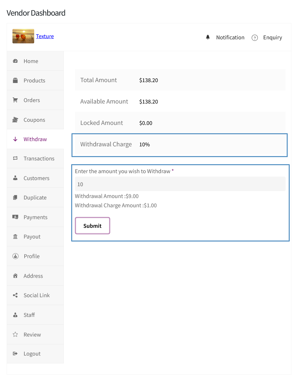Click the Products bag icon
294x382 pixels.
[x=15, y=80]
